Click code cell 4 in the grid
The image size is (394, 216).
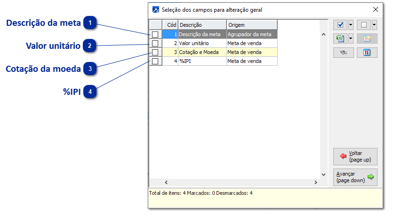[170, 61]
